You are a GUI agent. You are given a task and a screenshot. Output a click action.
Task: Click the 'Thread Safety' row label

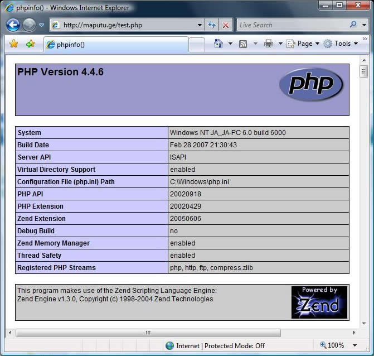click(40, 256)
